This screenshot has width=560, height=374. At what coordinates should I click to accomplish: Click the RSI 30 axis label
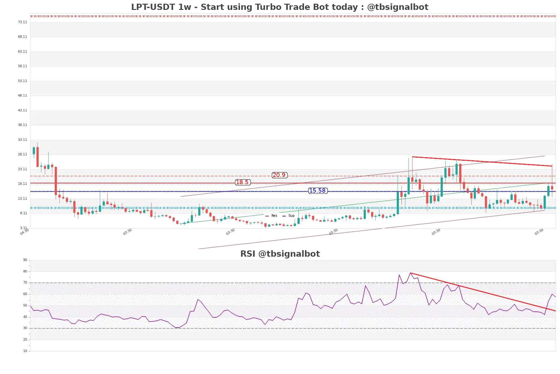[x=25, y=328]
